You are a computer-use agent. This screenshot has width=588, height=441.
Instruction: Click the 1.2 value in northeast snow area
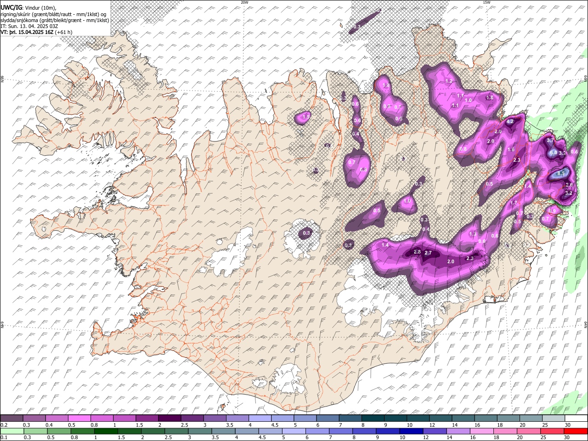click(x=449, y=81)
